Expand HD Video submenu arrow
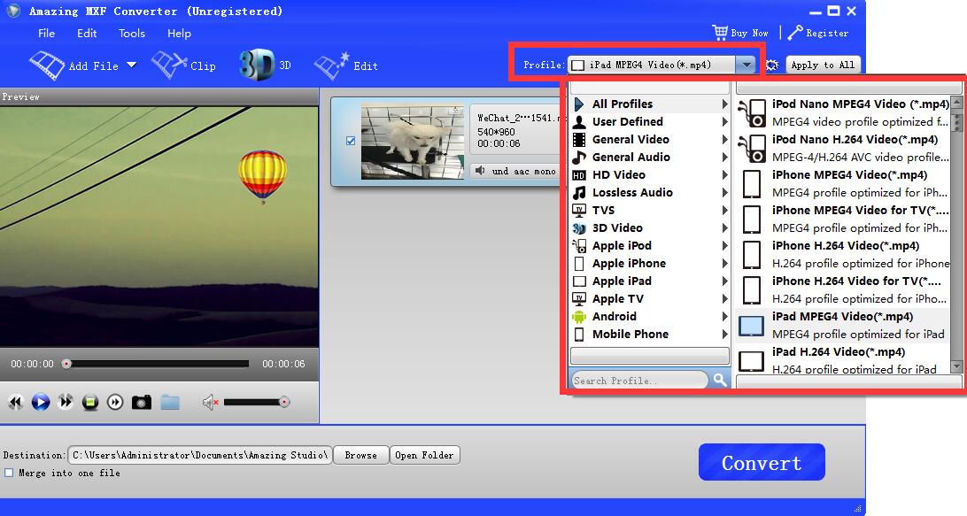967x516 pixels. click(725, 175)
